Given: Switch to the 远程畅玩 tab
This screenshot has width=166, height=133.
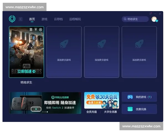Looking at the screenshot, I should click(75, 19).
